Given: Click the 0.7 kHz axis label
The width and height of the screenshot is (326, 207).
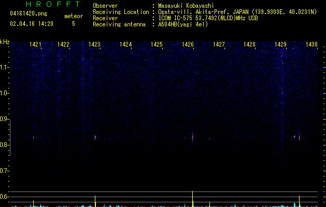Looking at the screenshot, I should [x=4, y=171].
